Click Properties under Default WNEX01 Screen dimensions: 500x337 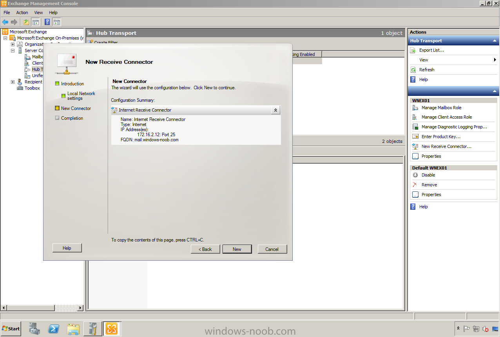click(x=431, y=195)
